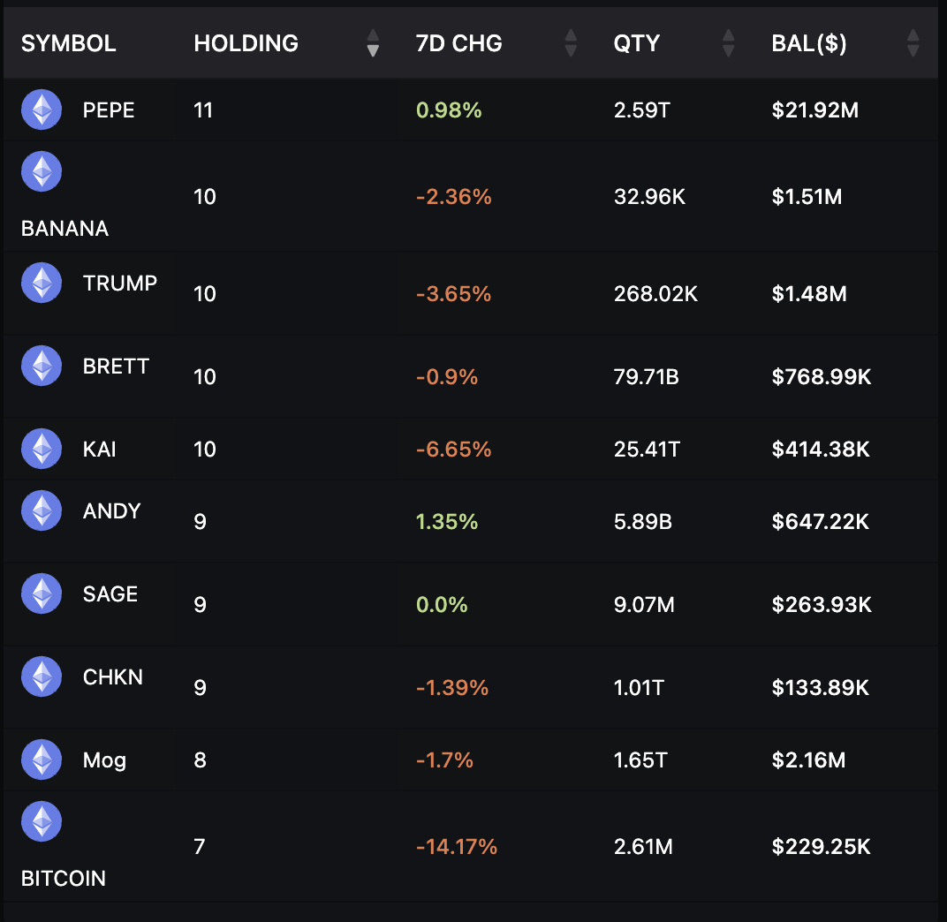This screenshot has height=922, width=947.
Task: Open the TRUMP token name
Action: 120,283
